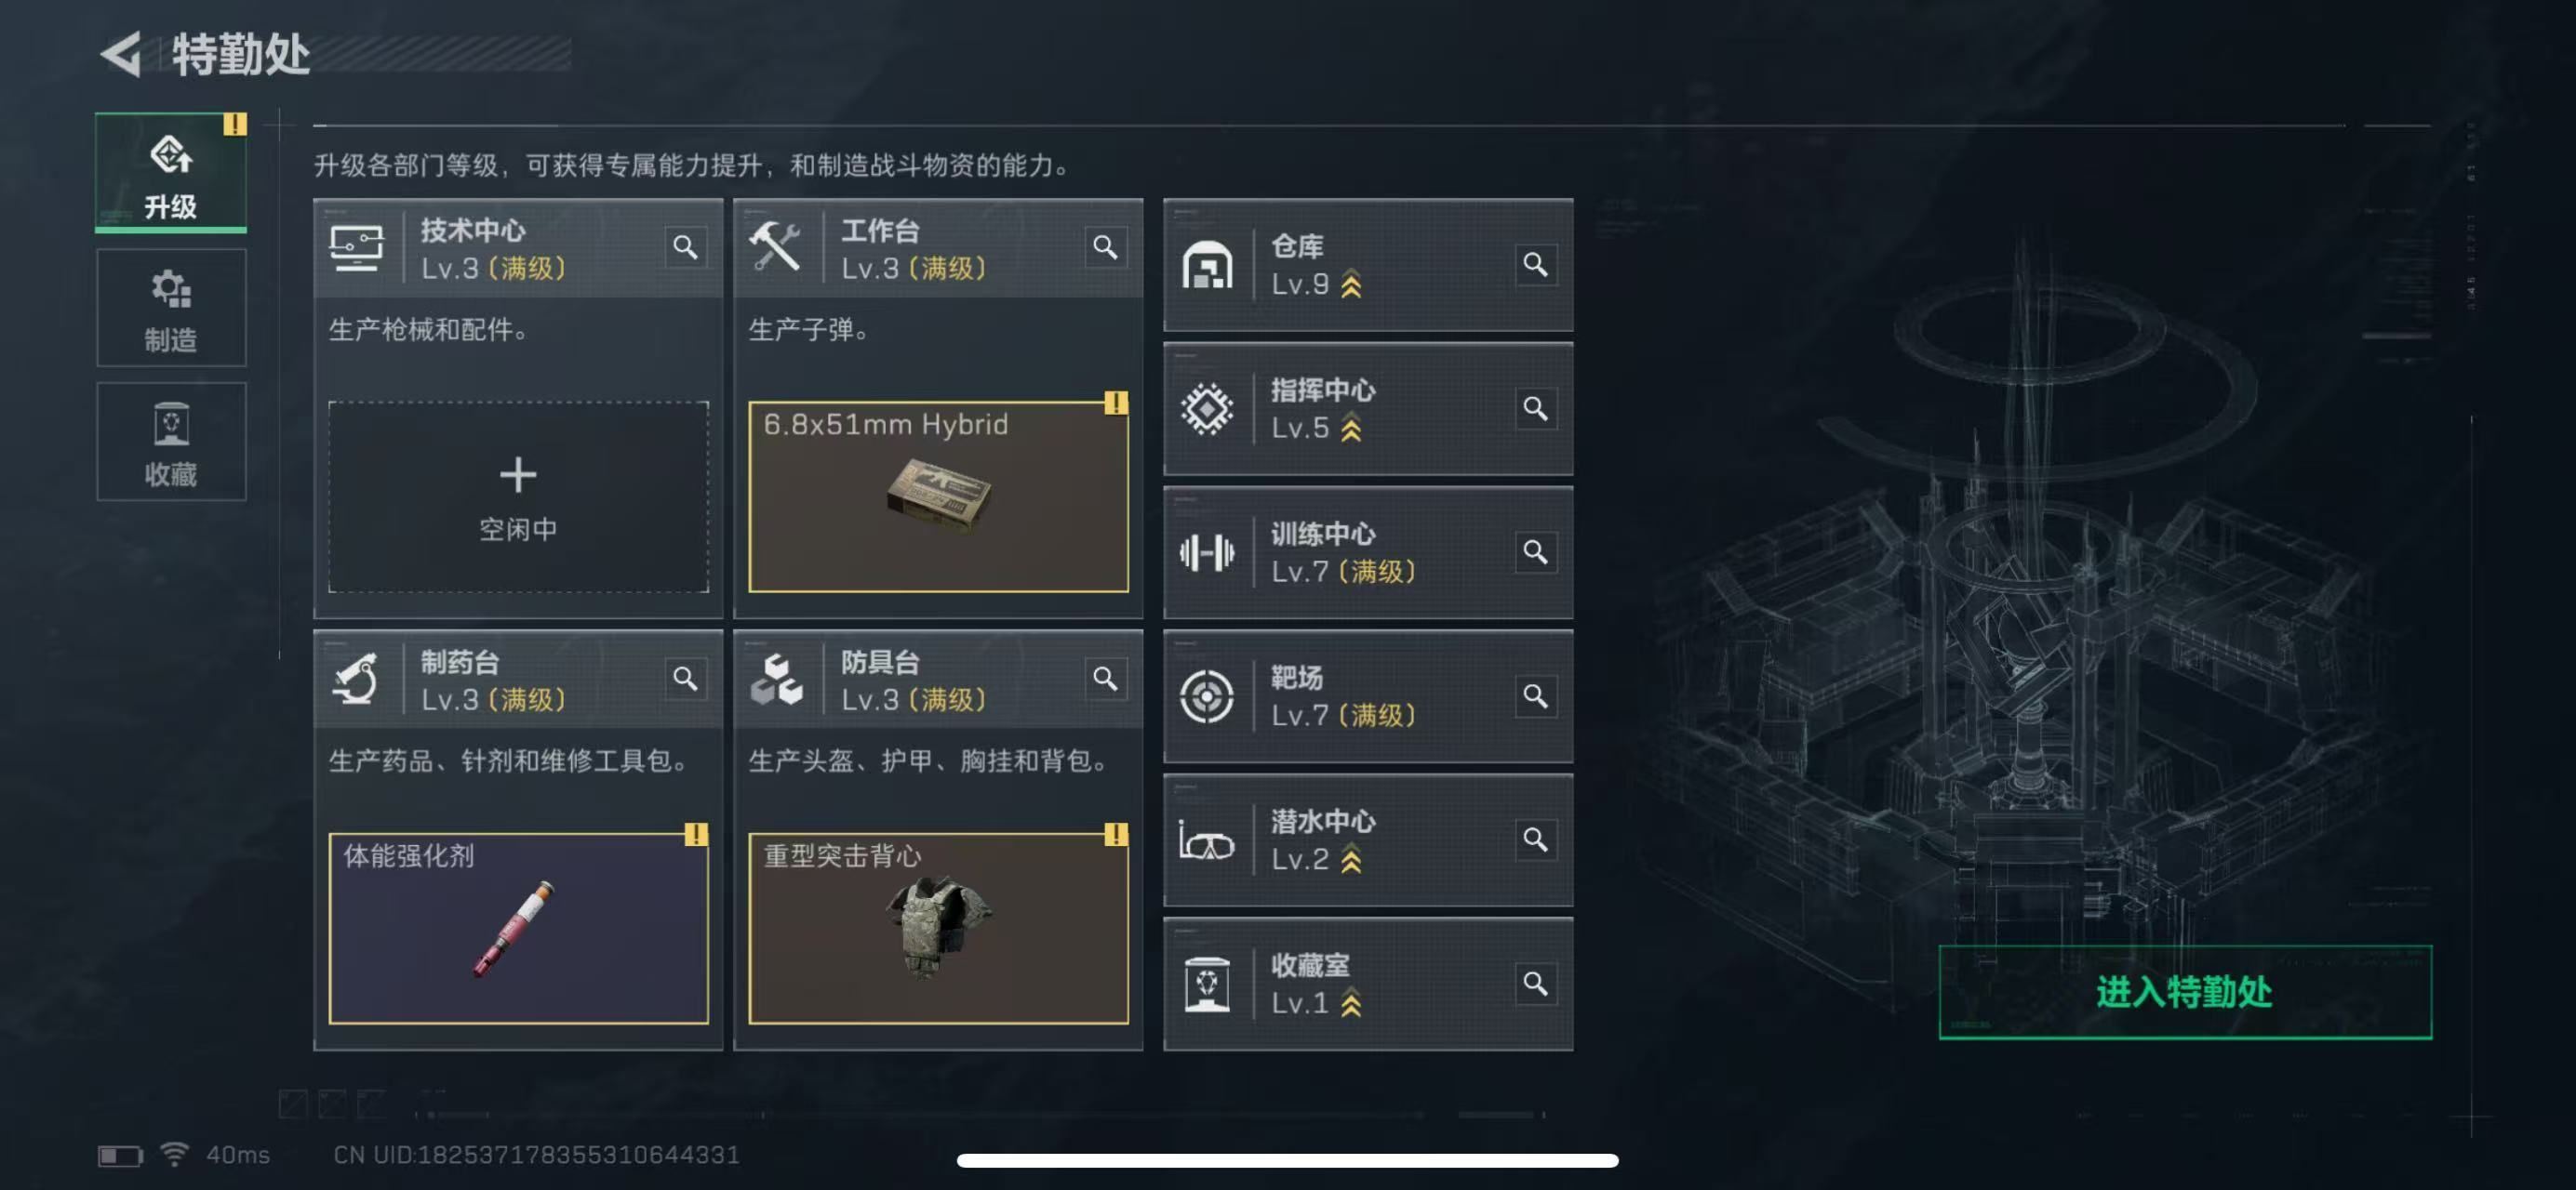Add production in the idle 空闲中 slot

pyautogui.click(x=518, y=496)
